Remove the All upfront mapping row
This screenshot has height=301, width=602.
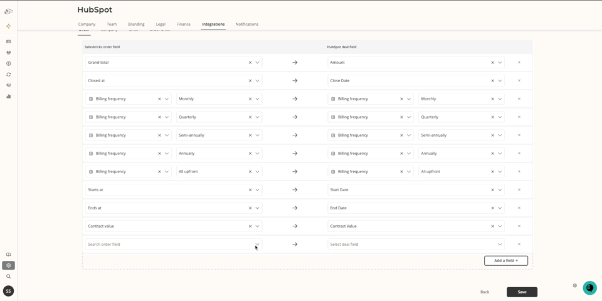tap(519, 172)
